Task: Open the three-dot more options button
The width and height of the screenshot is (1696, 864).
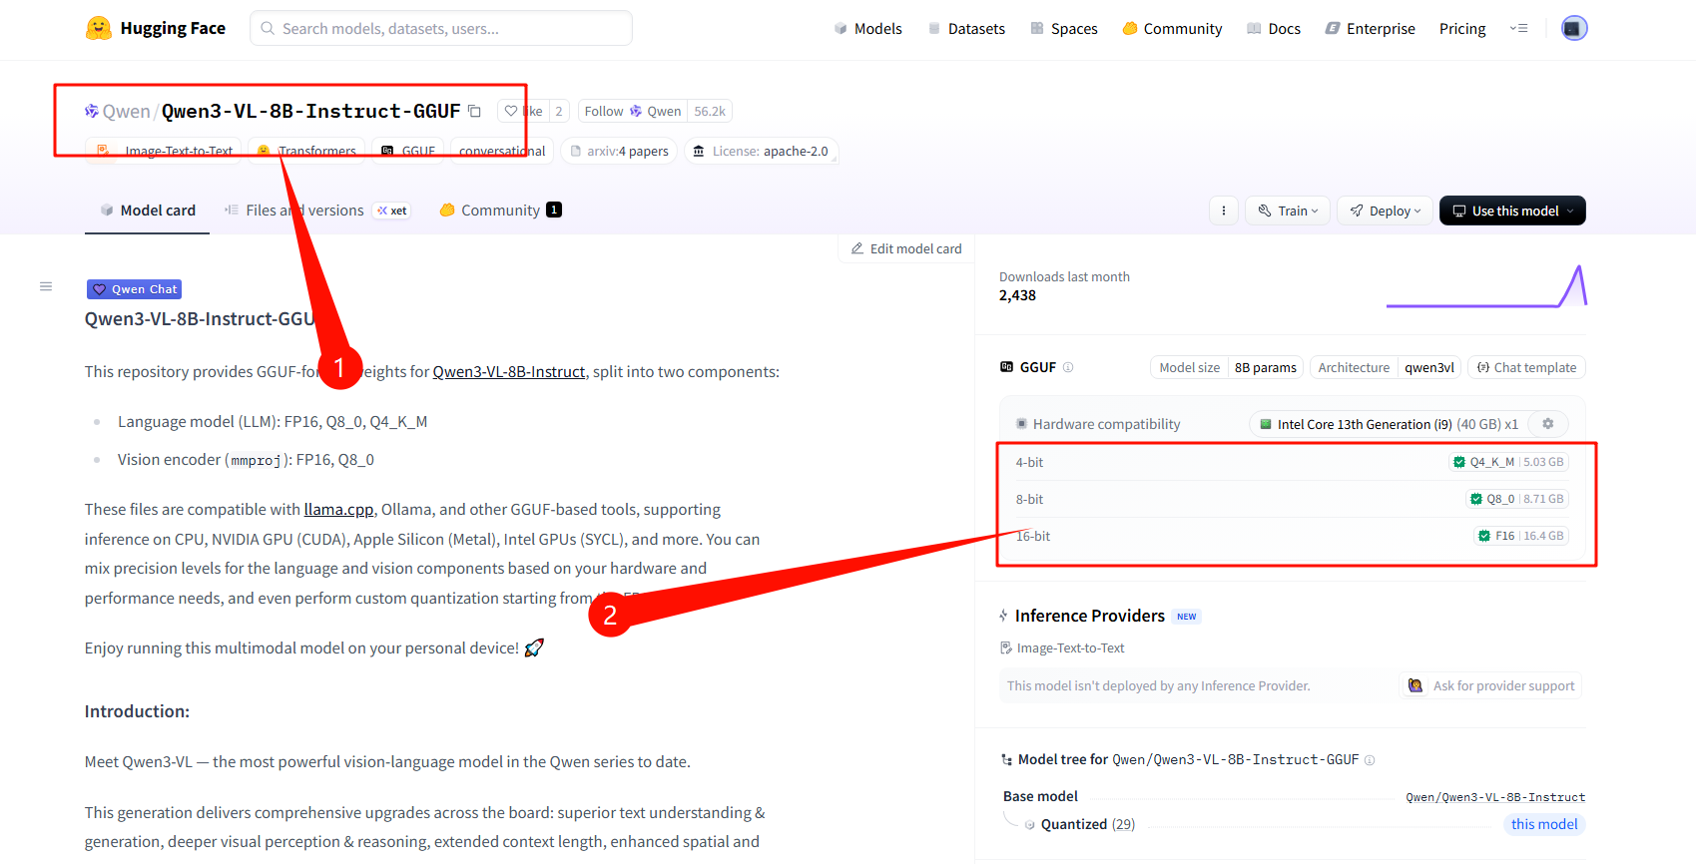Action: 1224,211
